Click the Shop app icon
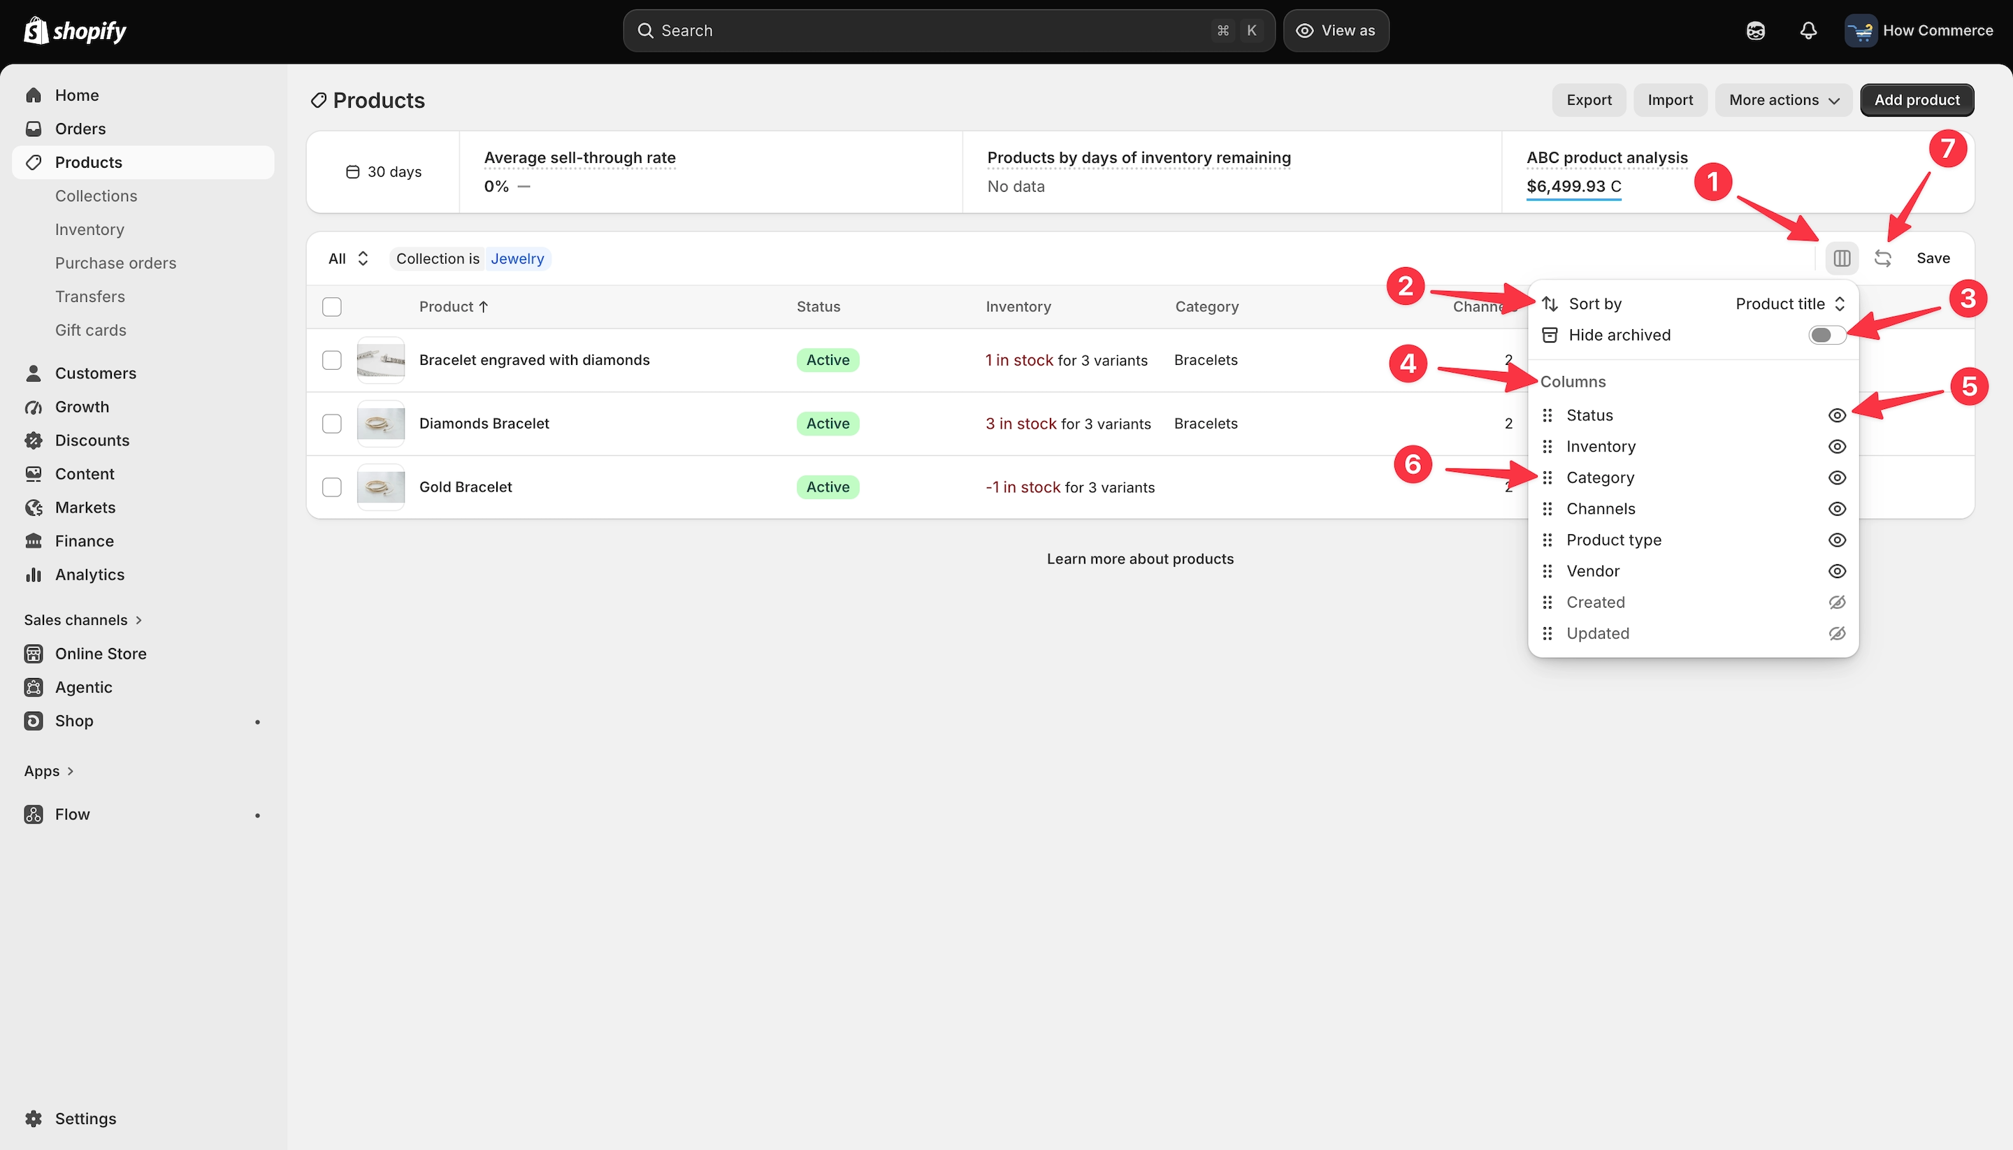2013x1150 pixels. click(x=33, y=720)
